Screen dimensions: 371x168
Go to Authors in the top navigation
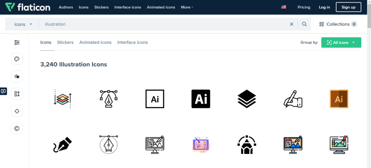pyautogui.click(x=66, y=7)
